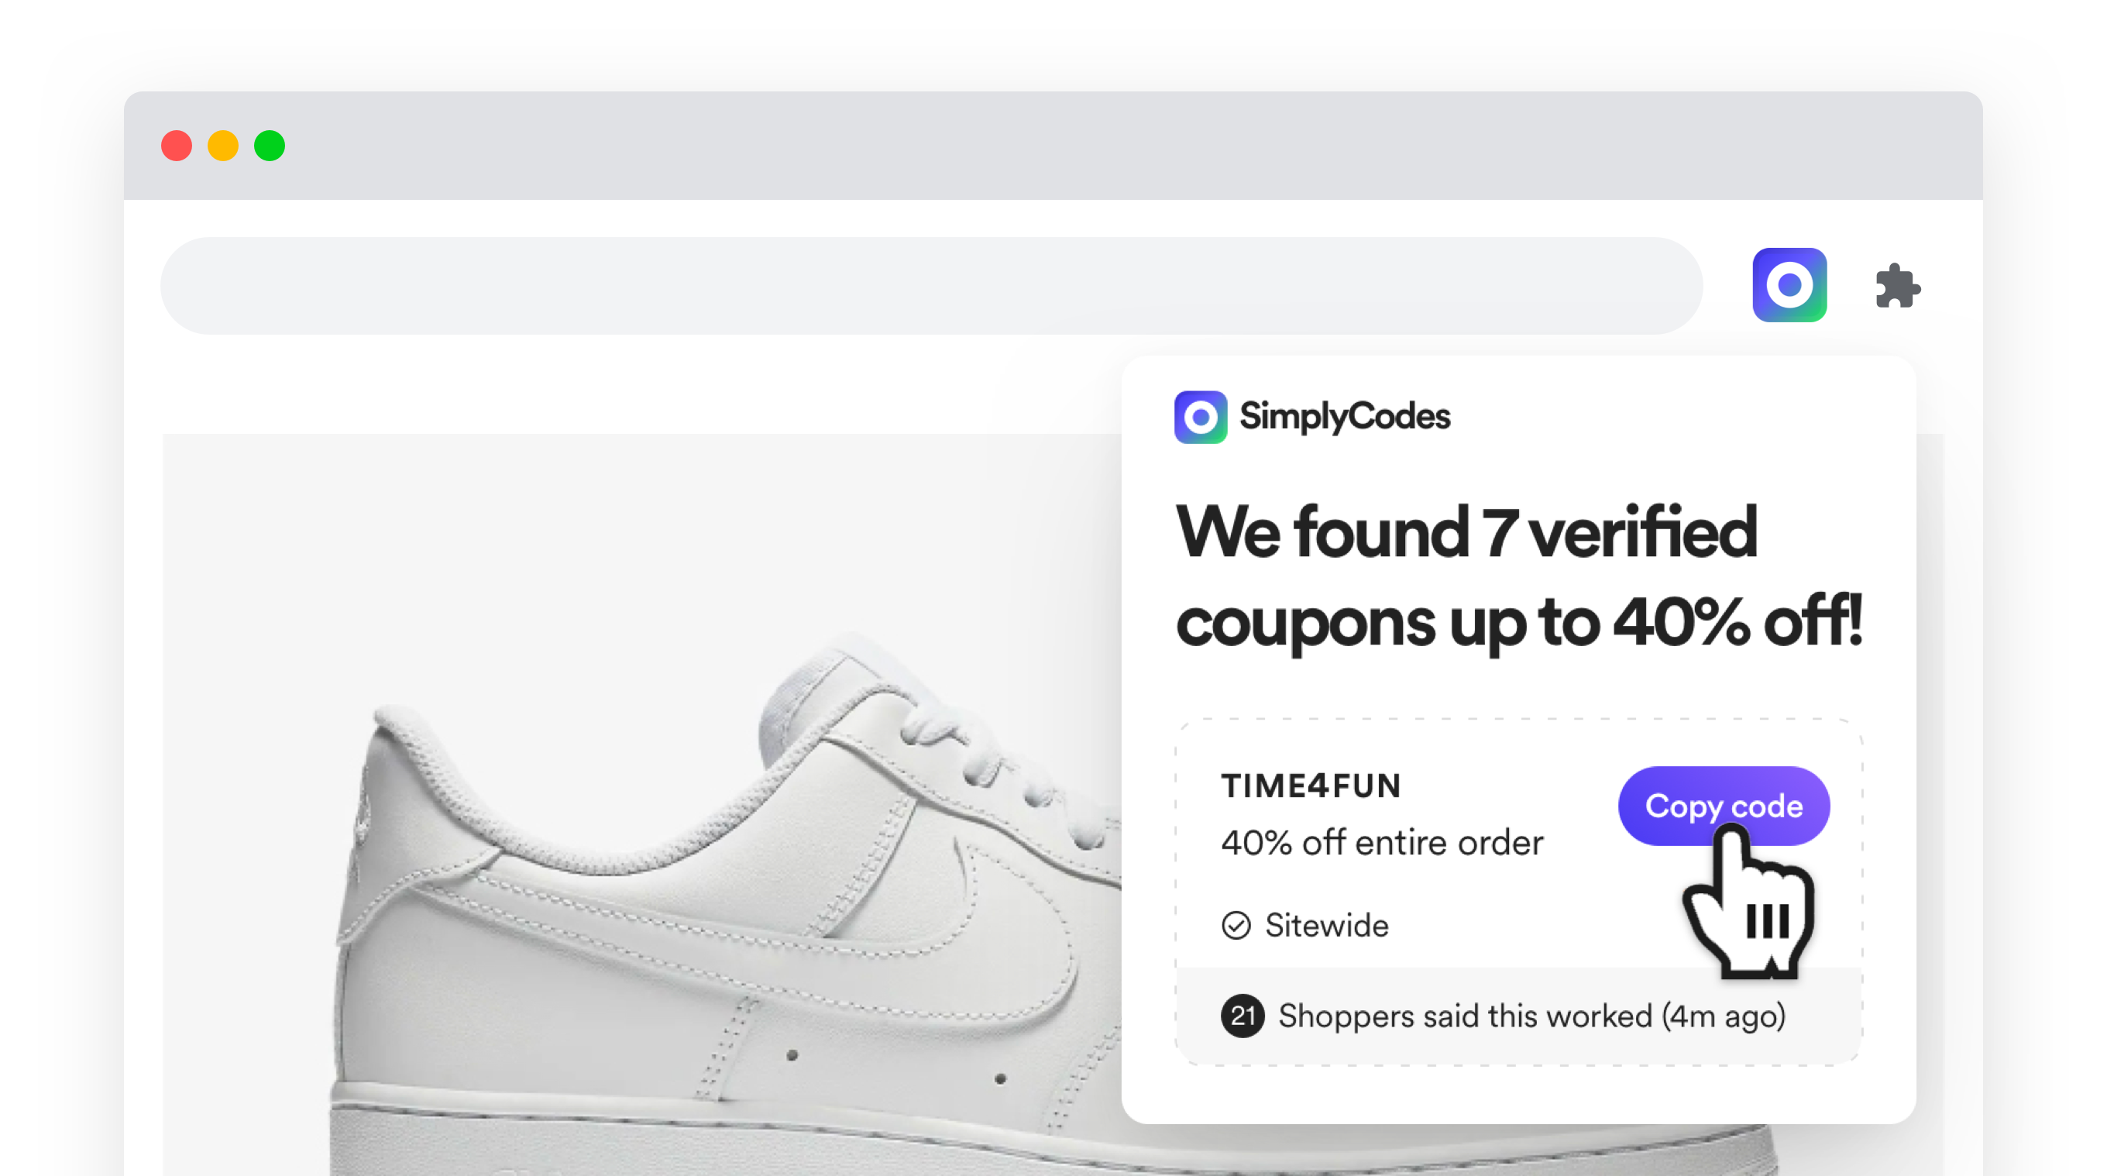Click the TIME4FUN coupon code text
This screenshot has width=2107, height=1176.
1311,784
